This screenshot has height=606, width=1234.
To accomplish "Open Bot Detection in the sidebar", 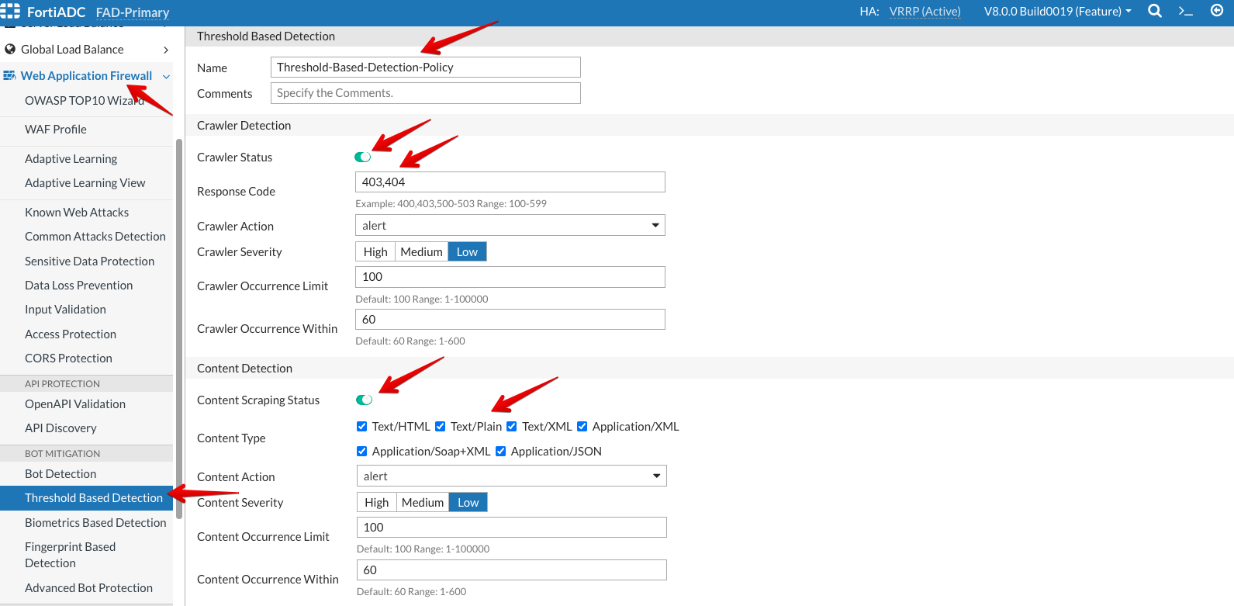I will point(60,473).
